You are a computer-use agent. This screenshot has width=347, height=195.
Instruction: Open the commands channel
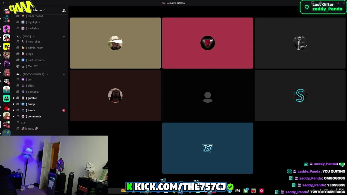coord(40,116)
